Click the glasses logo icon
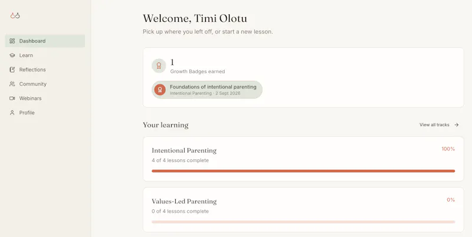Screen dimensions: 472x237 pyautogui.click(x=15, y=15)
